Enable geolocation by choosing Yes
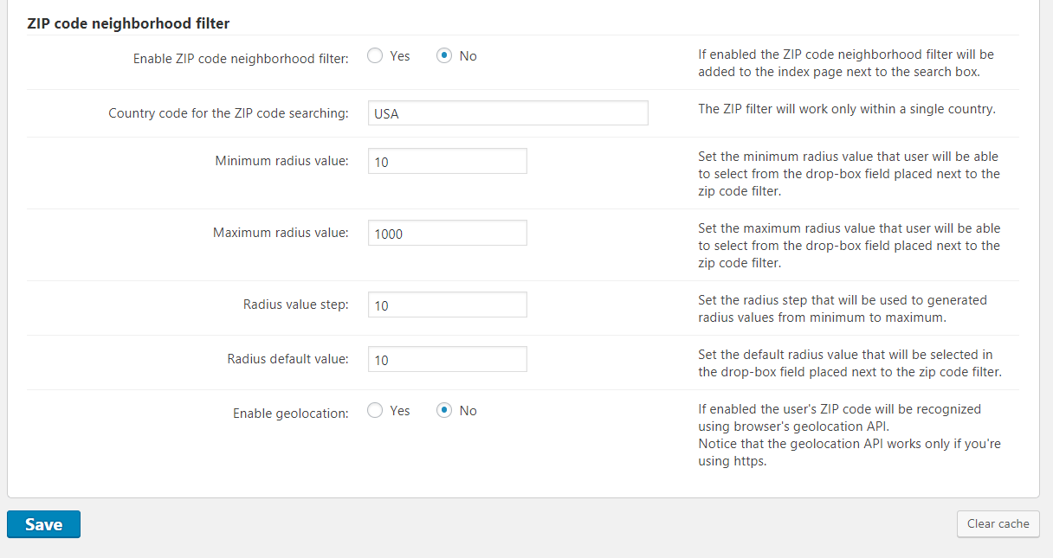This screenshot has height=558, width=1053. coord(375,411)
